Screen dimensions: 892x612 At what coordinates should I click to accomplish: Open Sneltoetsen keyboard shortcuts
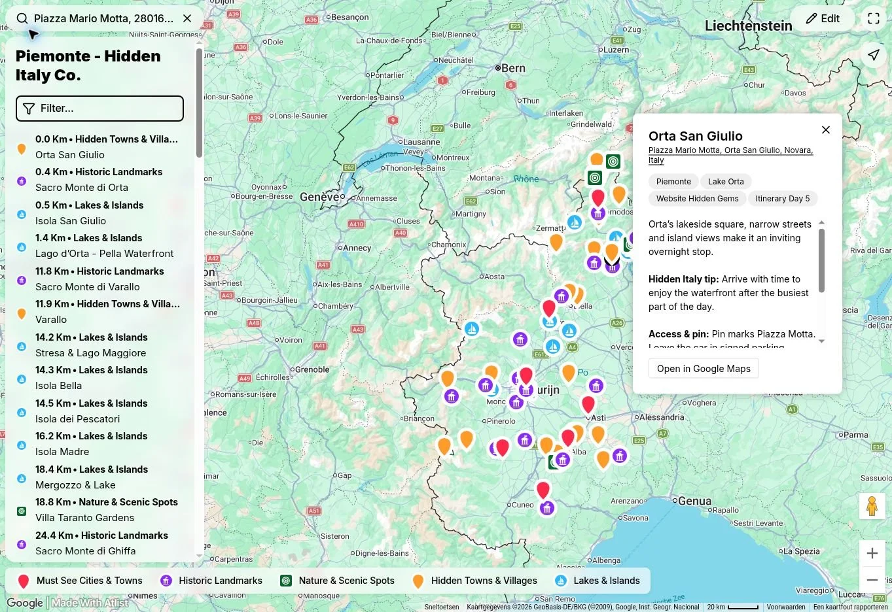[x=442, y=607]
